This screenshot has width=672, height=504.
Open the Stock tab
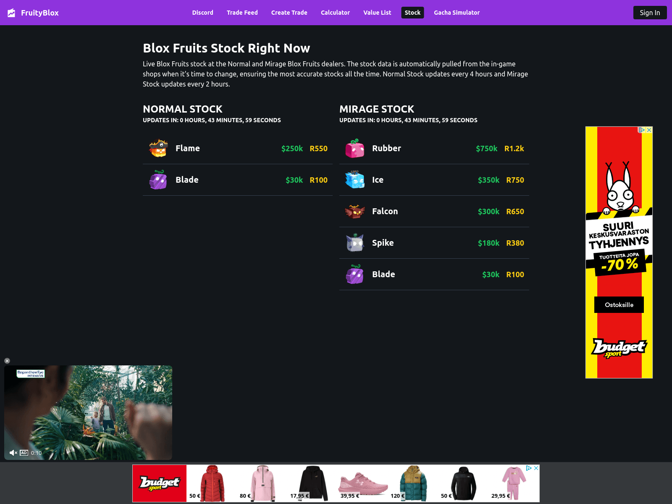tap(412, 13)
